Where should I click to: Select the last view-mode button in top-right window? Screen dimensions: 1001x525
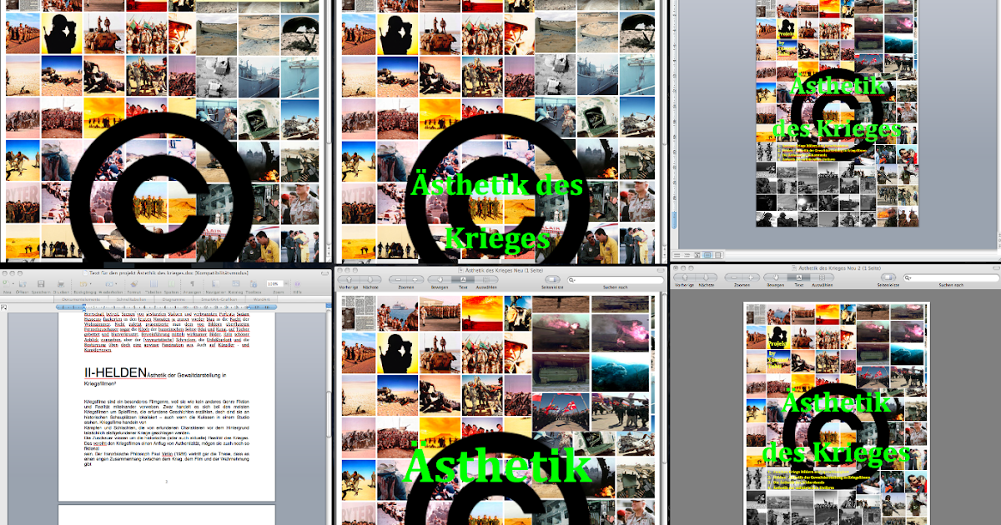point(717,255)
